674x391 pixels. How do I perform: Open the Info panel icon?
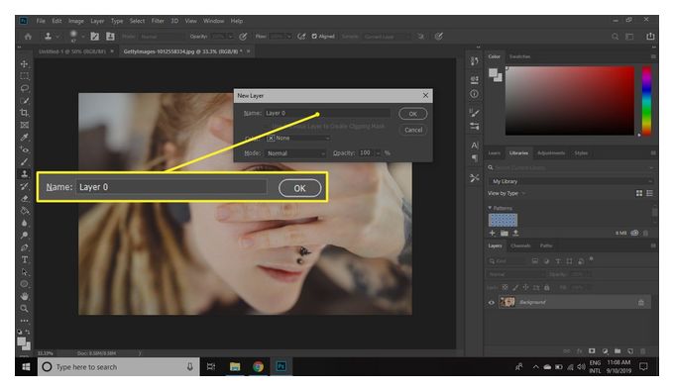[474, 94]
